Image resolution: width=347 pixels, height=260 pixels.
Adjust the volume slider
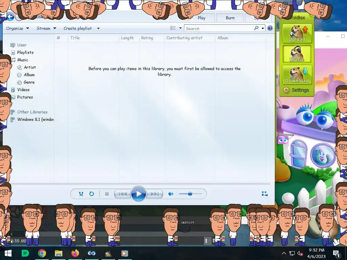coord(190,194)
